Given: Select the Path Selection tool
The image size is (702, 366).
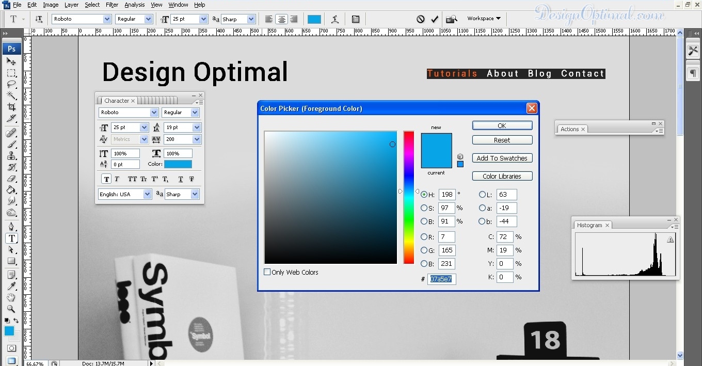Looking at the screenshot, I should pyautogui.click(x=11, y=249).
